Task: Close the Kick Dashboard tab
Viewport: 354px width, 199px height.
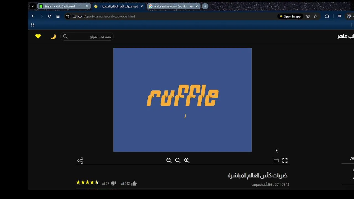Action: pos(87,6)
